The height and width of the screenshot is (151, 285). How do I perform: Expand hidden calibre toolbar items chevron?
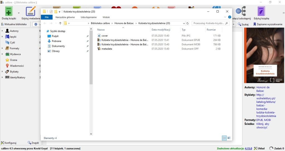coord(283,13)
